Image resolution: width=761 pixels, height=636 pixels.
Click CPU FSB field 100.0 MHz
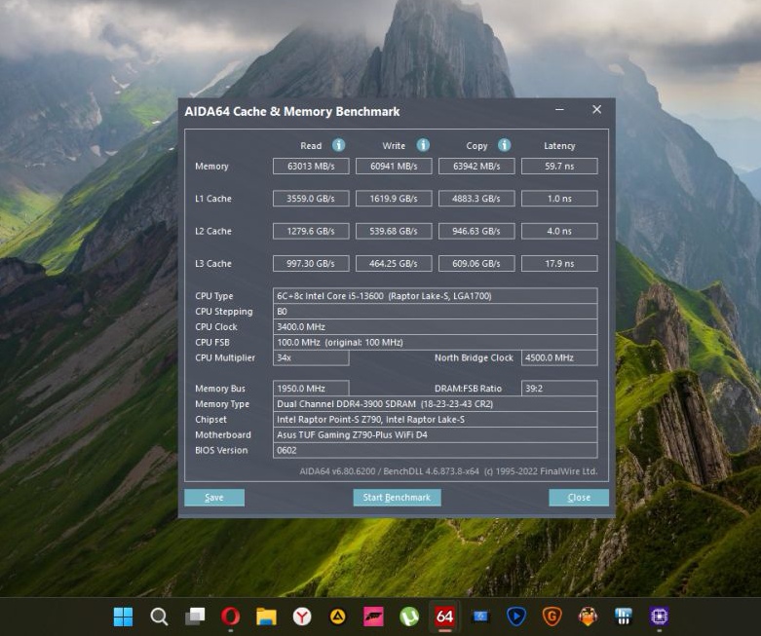[435, 343]
